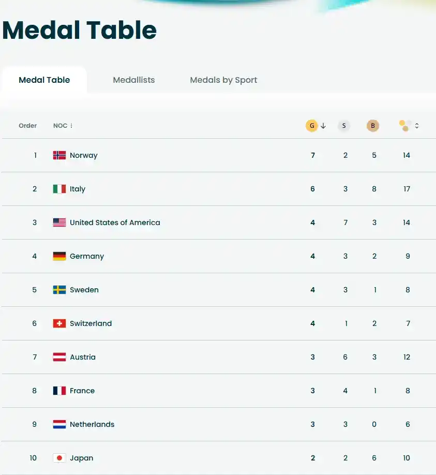This screenshot has width=436, height=475.
Task: Click the Switzerland flag icon
Action: tap(59, 323)
